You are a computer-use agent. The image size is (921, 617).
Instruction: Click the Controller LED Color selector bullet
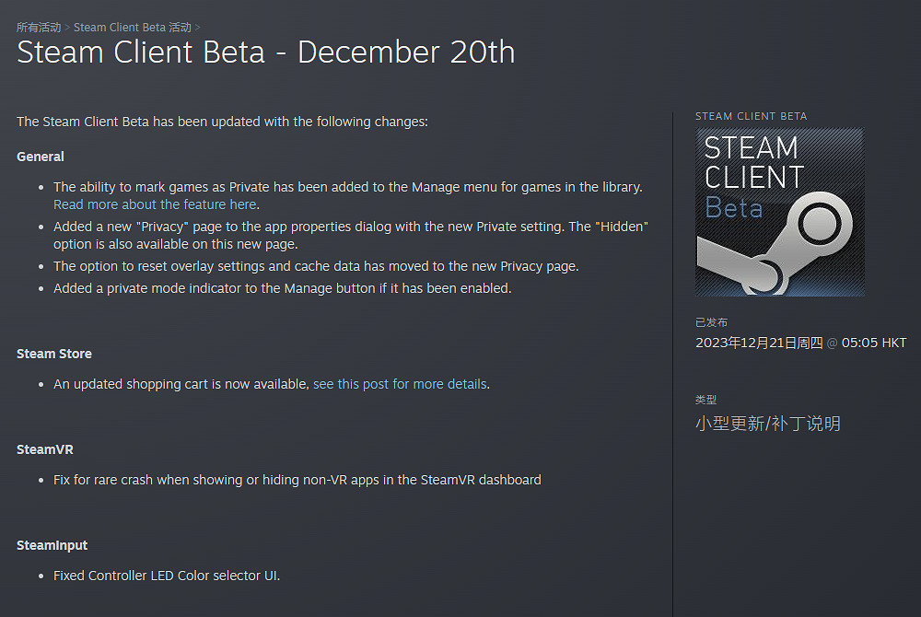(167, 576)
